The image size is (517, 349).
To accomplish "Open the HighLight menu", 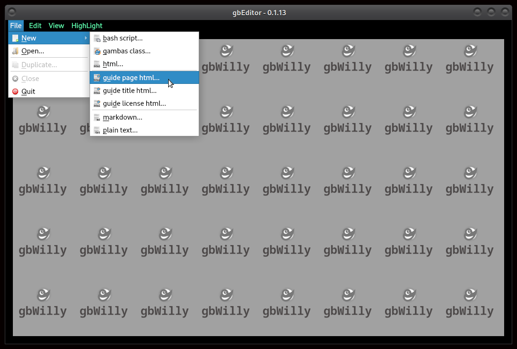I will point(87,26).
